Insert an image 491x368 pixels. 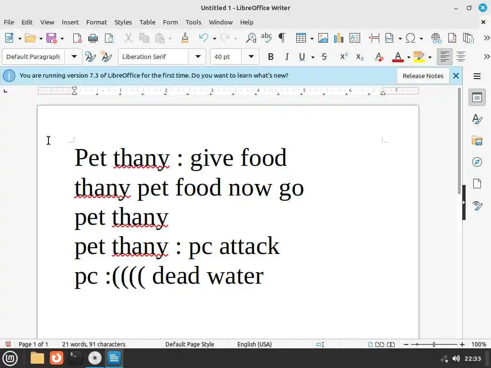tap(323, 38)
